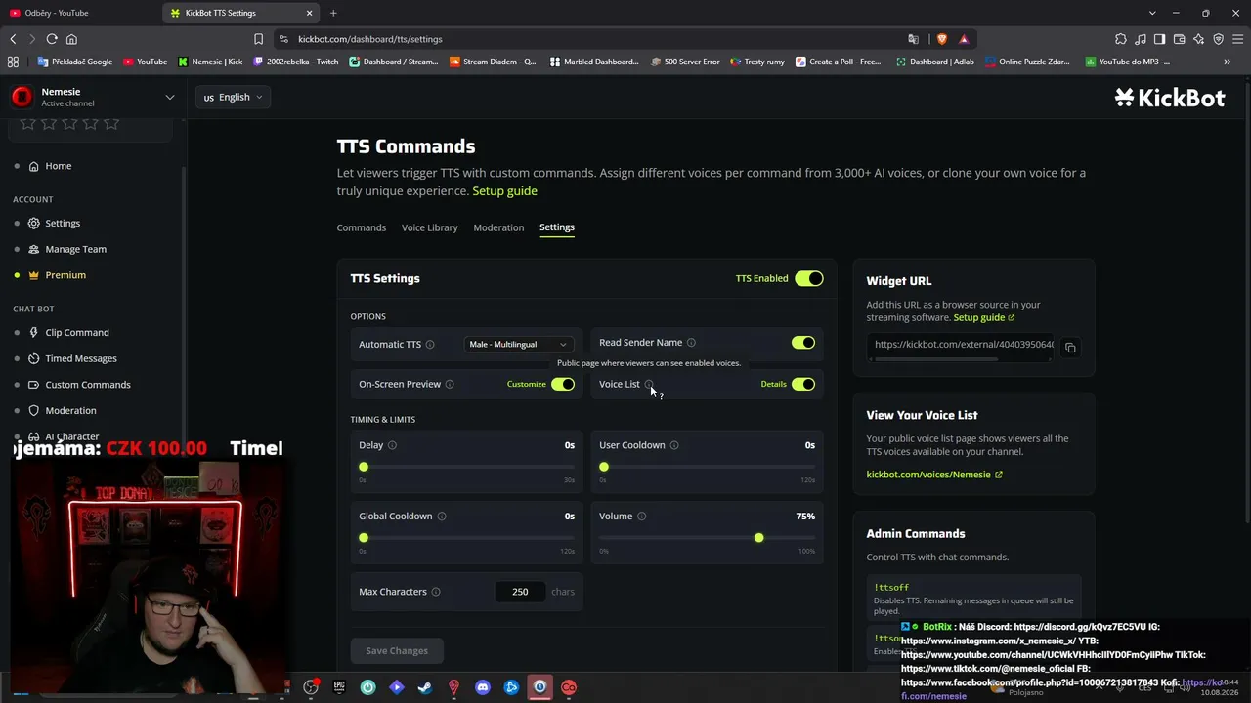Open the browser extensions menu

click(1121, 39)
